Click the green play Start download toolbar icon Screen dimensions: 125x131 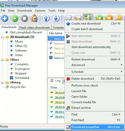point(14,18)
